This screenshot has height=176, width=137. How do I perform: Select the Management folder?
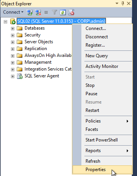[38, 62]
